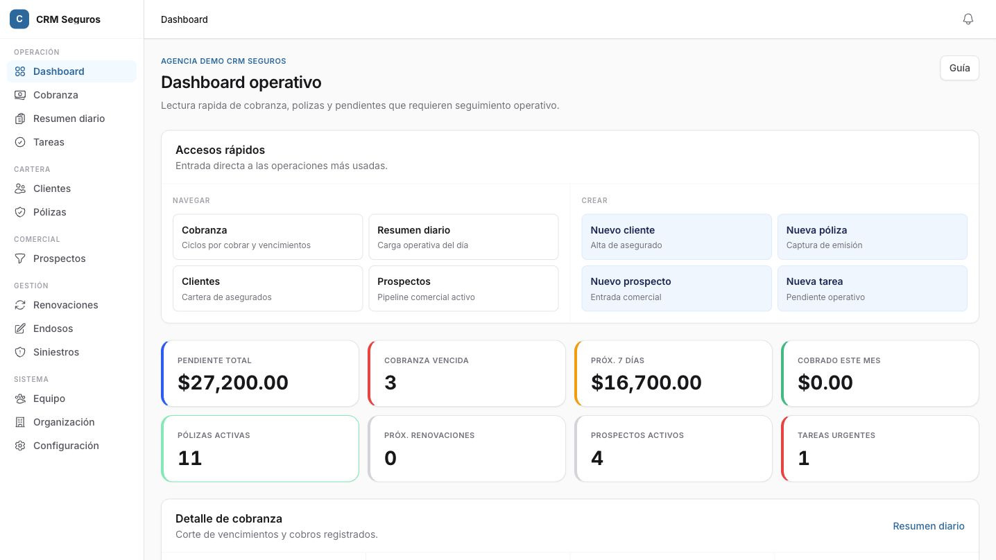Click the Siniestros shield alert icon
The height and width of the screenshot is (560, 996).
coord(20,352)
